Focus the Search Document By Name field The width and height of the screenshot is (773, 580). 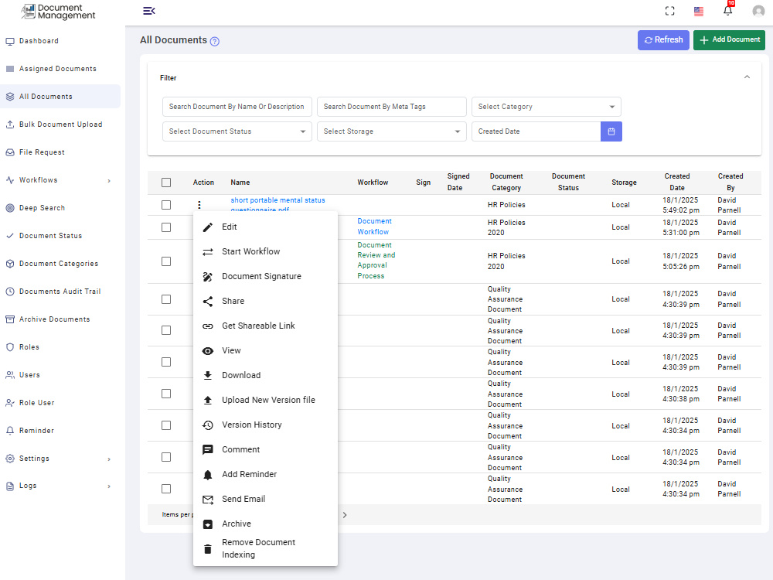click(237, 107)
